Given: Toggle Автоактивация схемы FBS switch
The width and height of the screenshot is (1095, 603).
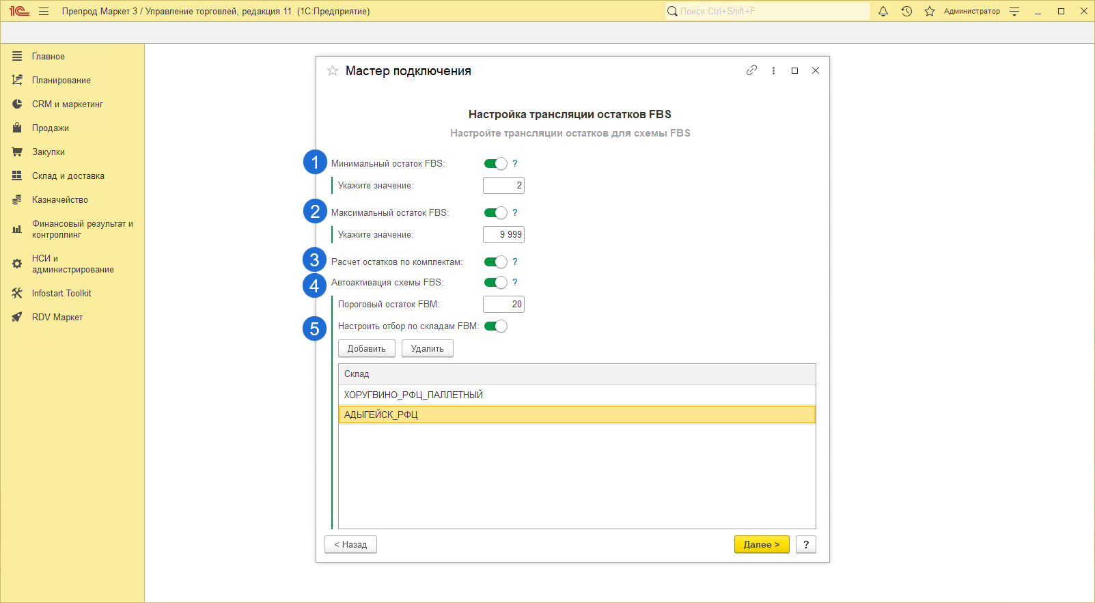Looking at the screenshot, I should point(496,282).
